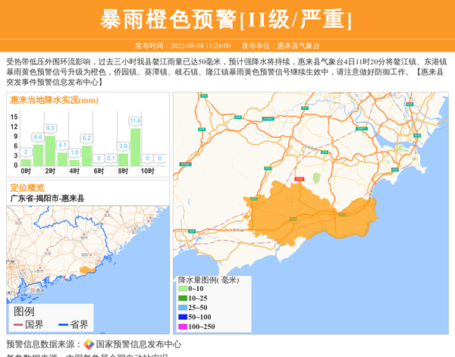The image size is (455, 357).
Task: Click the 50~100 dark blue legend swatch
Action: [x=183, y=317]
